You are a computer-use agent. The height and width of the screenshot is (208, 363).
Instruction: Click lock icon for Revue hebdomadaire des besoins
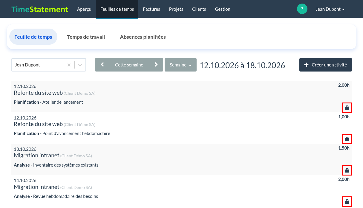[x=347, y=202]
